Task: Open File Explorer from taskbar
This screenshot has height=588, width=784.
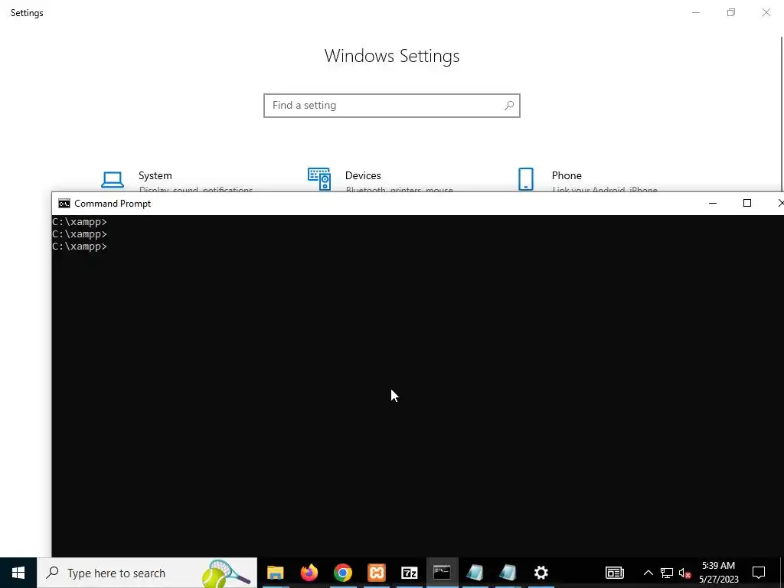Action: [276, 573]
